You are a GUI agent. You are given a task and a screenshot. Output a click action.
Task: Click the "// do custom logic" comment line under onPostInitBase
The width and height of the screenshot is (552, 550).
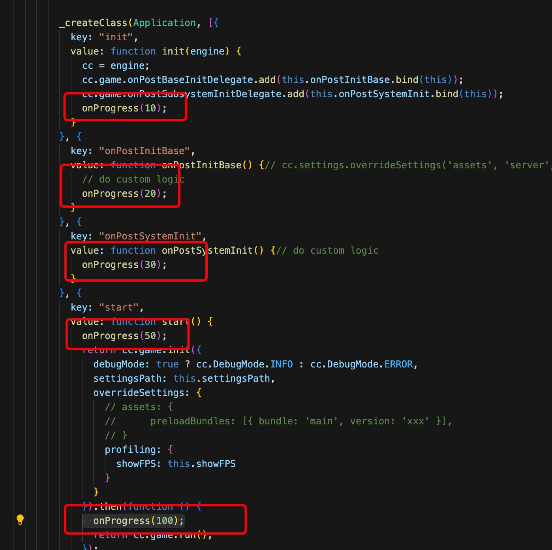click(133, 179)
